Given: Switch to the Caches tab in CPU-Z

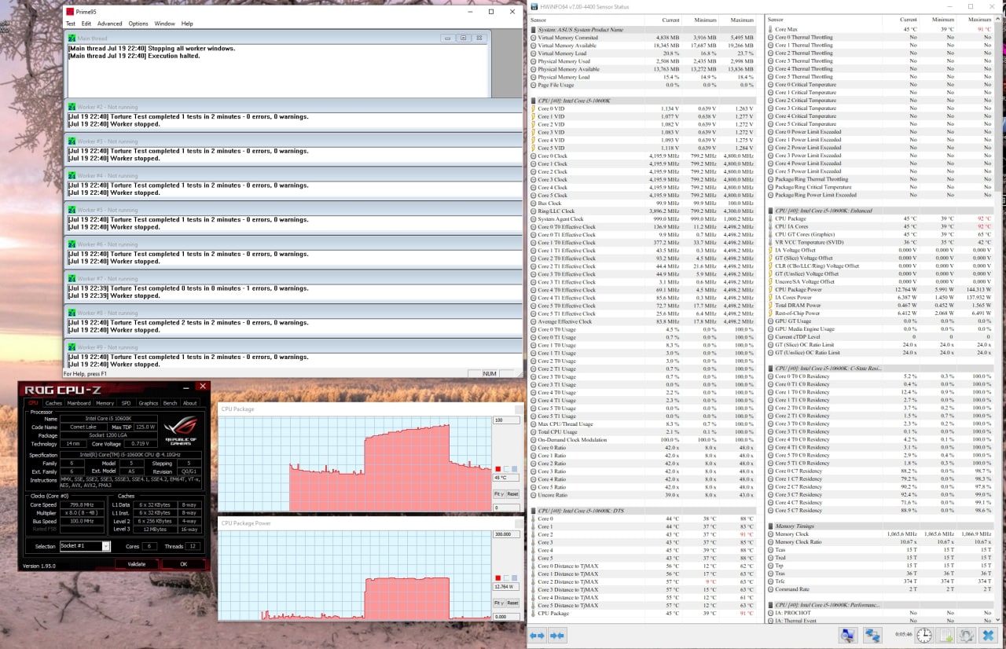Looking at the screenshot, I should [53, 403].
